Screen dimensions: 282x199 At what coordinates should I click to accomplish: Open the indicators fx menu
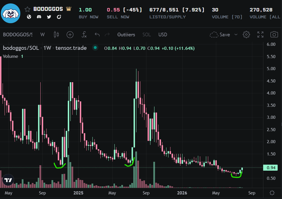(84, 34)
